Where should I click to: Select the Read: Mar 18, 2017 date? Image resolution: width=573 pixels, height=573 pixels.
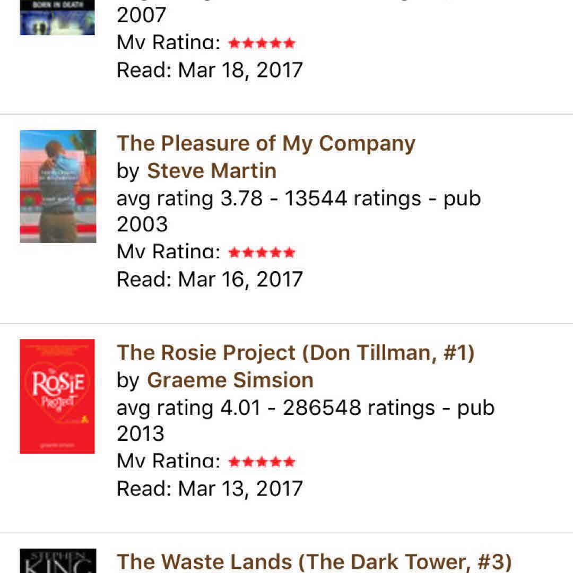210,70
